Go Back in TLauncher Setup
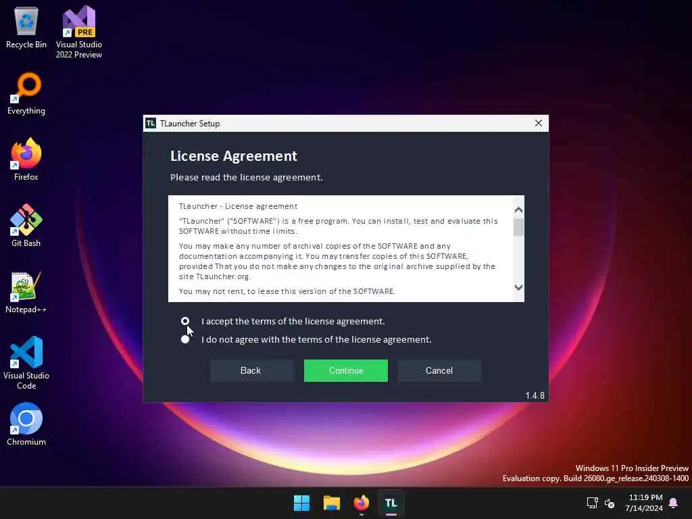The image size is (692, 519). pyautogui.click(x=251, y=370)
